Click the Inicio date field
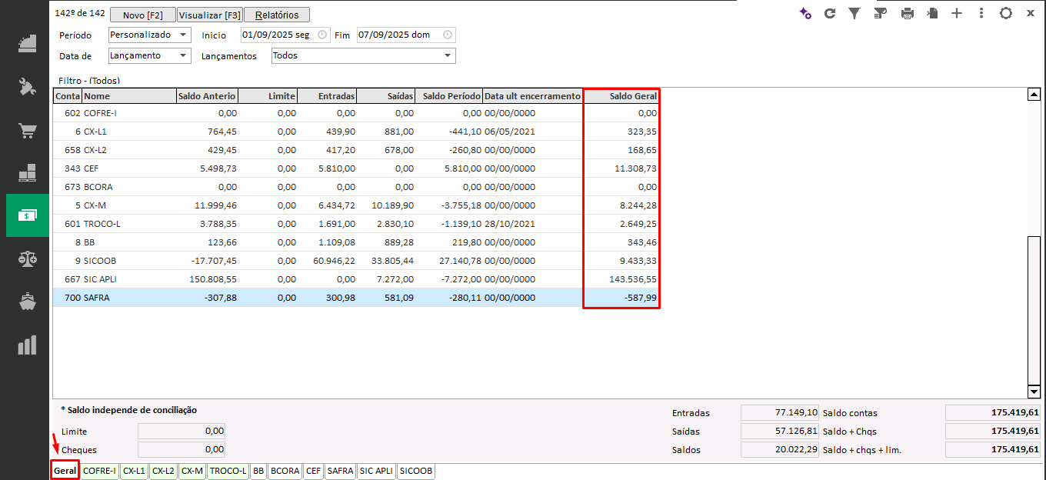The image size is (1046, 480). pos(278,35)
